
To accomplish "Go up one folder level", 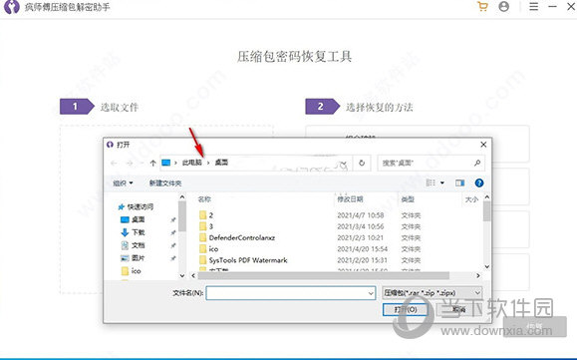I will (153, 163).
